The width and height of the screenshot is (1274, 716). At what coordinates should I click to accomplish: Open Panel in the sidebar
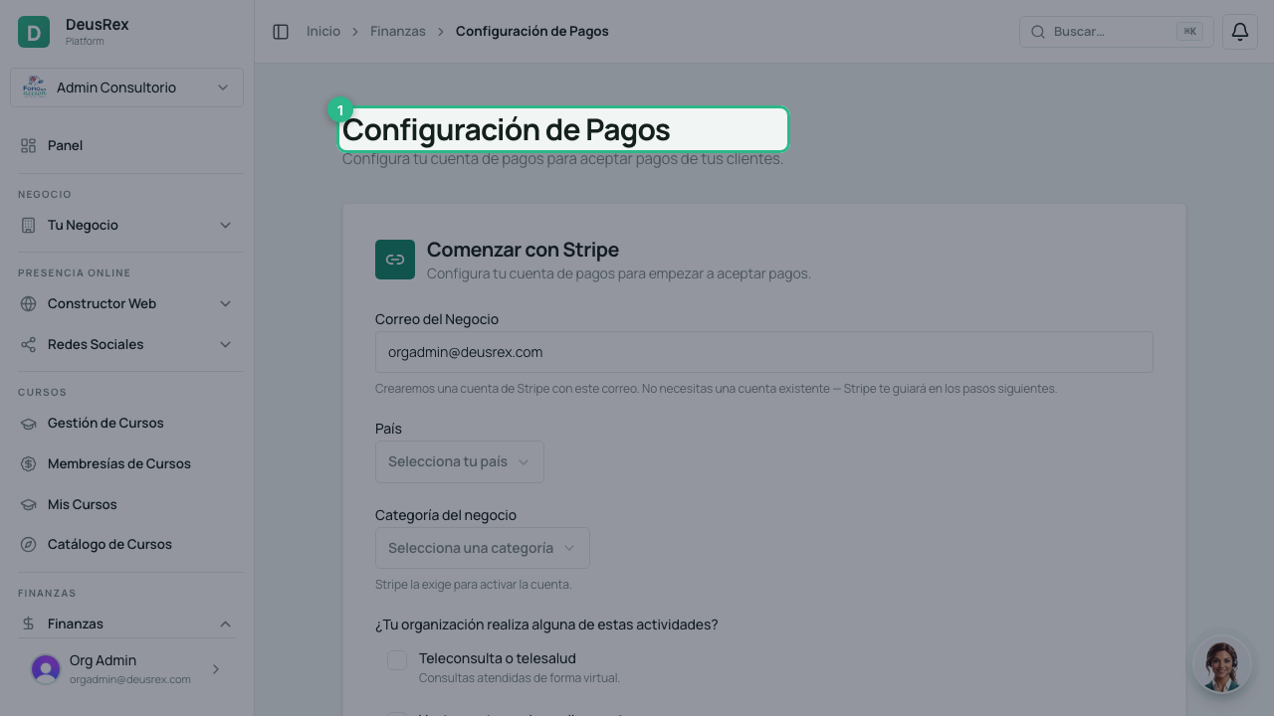point(126,145)
